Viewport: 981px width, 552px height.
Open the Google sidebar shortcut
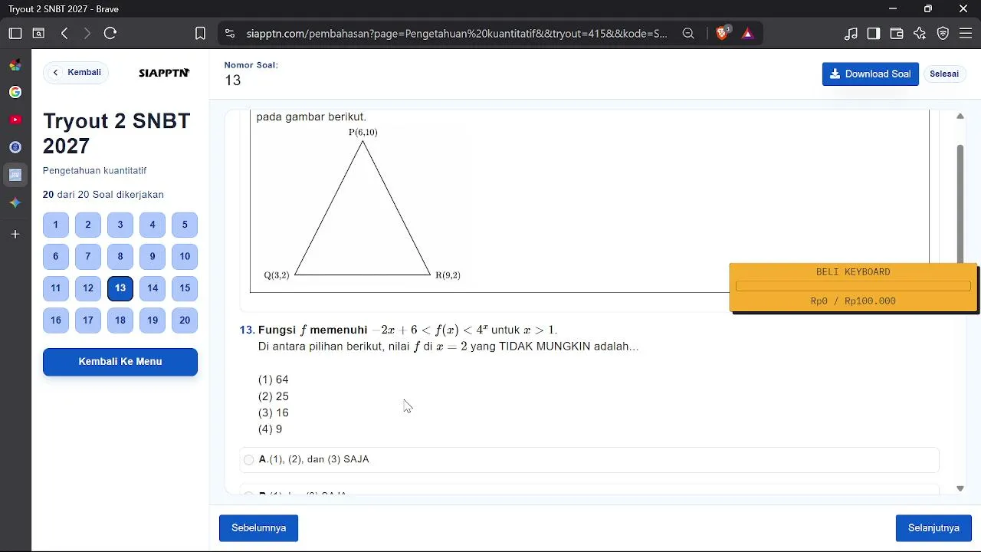tap(15, 92)
